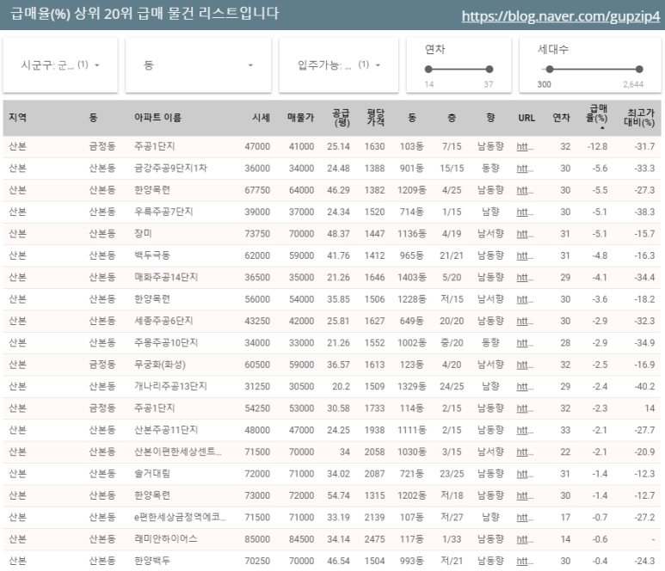Open the URL link for 한양백두
The image size is (665, 571).
pyautogui.click(x=525, y=561)
